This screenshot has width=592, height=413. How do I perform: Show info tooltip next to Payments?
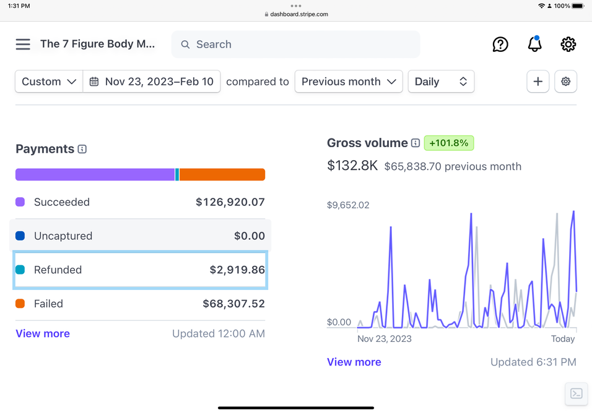82,149
